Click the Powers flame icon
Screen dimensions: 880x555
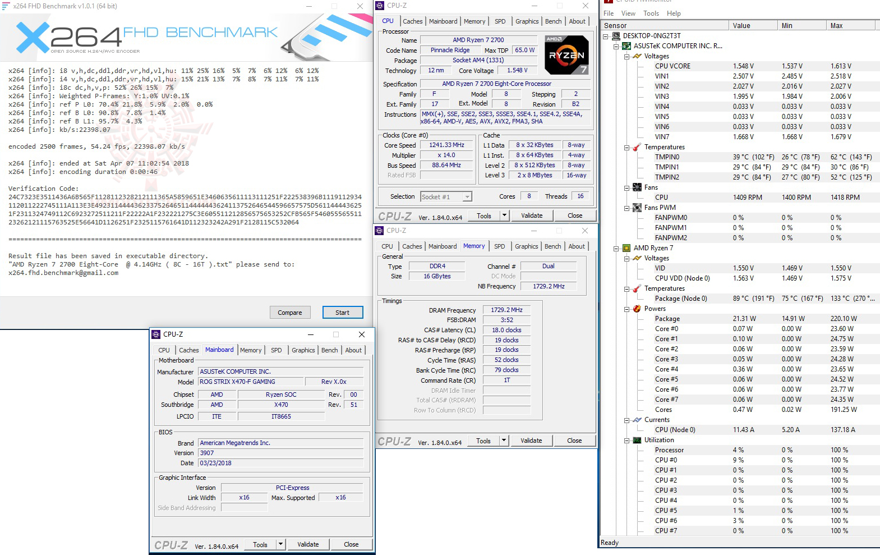(x=637, y=309)
